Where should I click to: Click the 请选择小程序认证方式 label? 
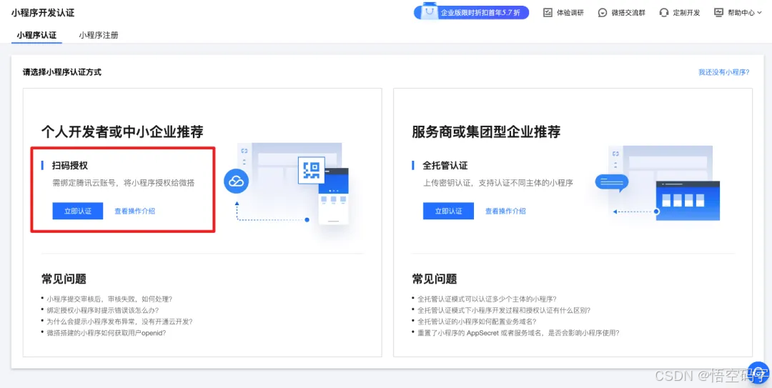(x=62, y=72)
